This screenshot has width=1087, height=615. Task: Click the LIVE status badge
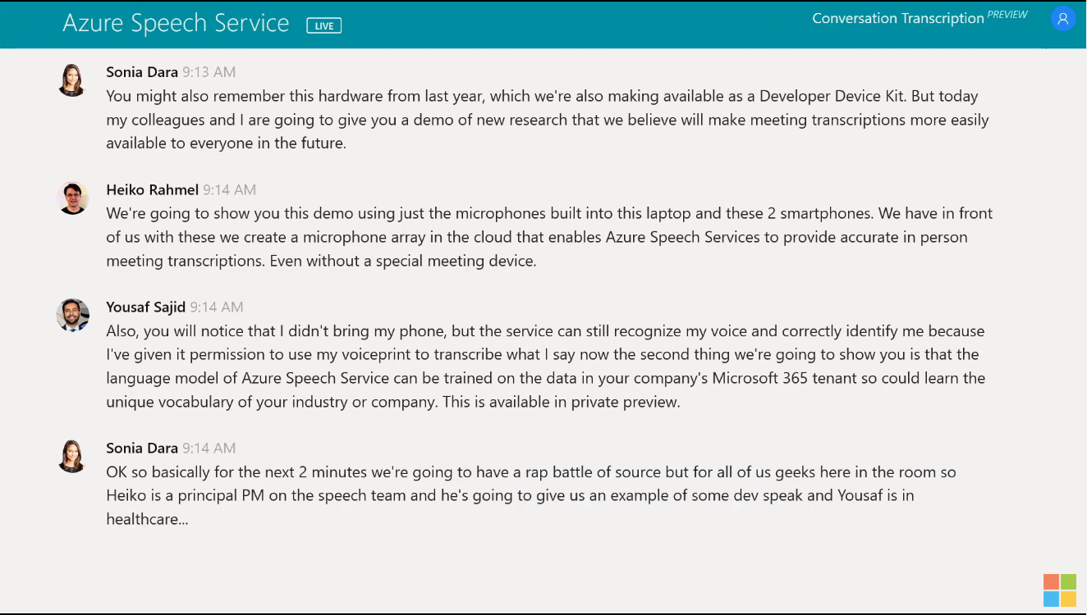pyautogui.click(x=323, y=25)
